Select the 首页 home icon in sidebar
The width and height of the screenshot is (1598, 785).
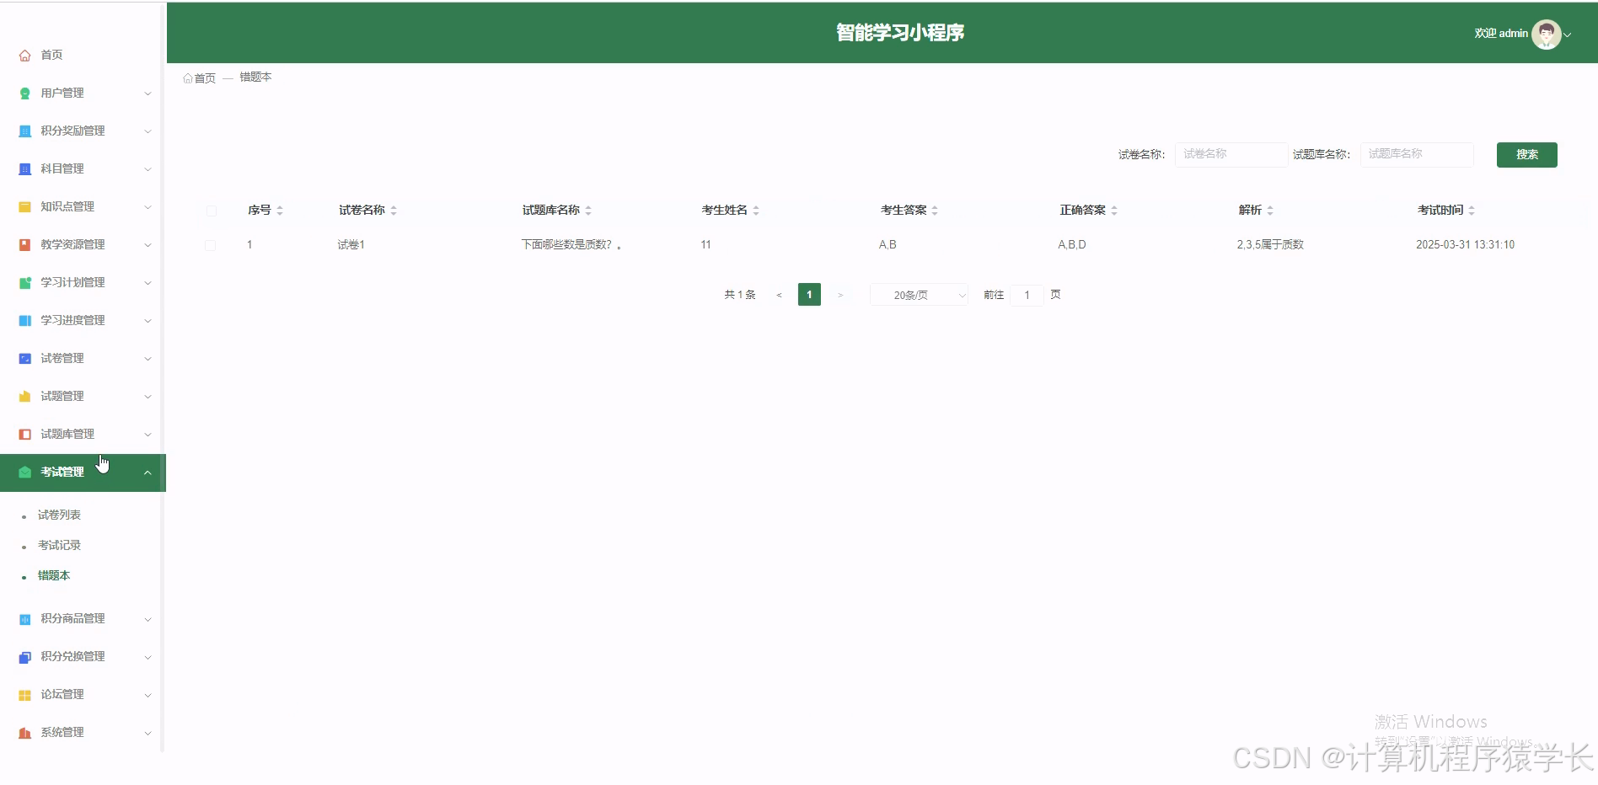pos(24,55)
